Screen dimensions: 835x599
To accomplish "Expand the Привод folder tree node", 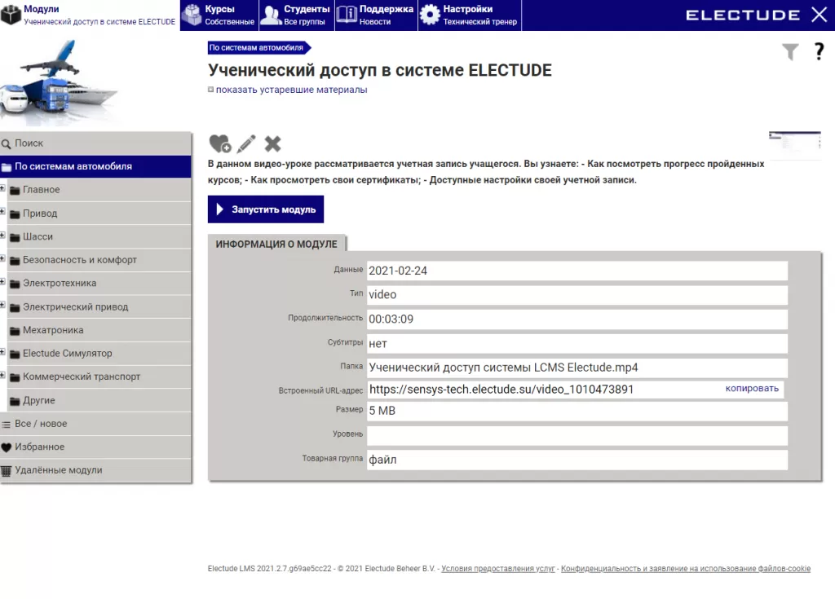I will [3, 213].
